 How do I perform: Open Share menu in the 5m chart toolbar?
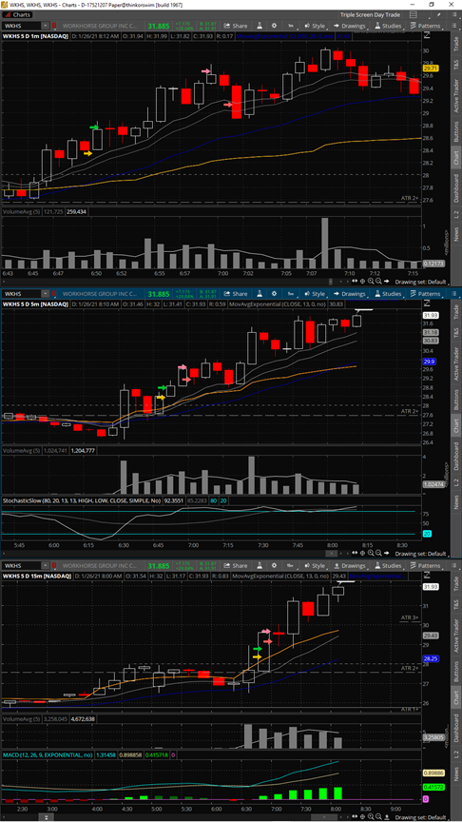point(236,294)
